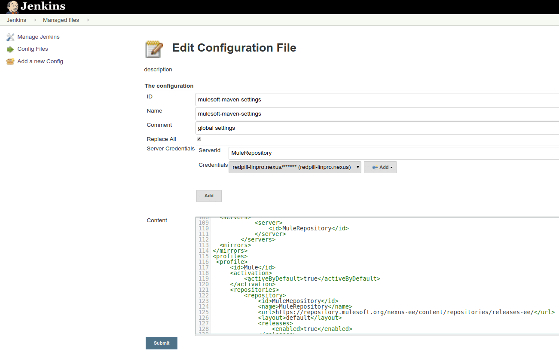
Task: Open the Jenkins title text in header
Action: [43, 6]
